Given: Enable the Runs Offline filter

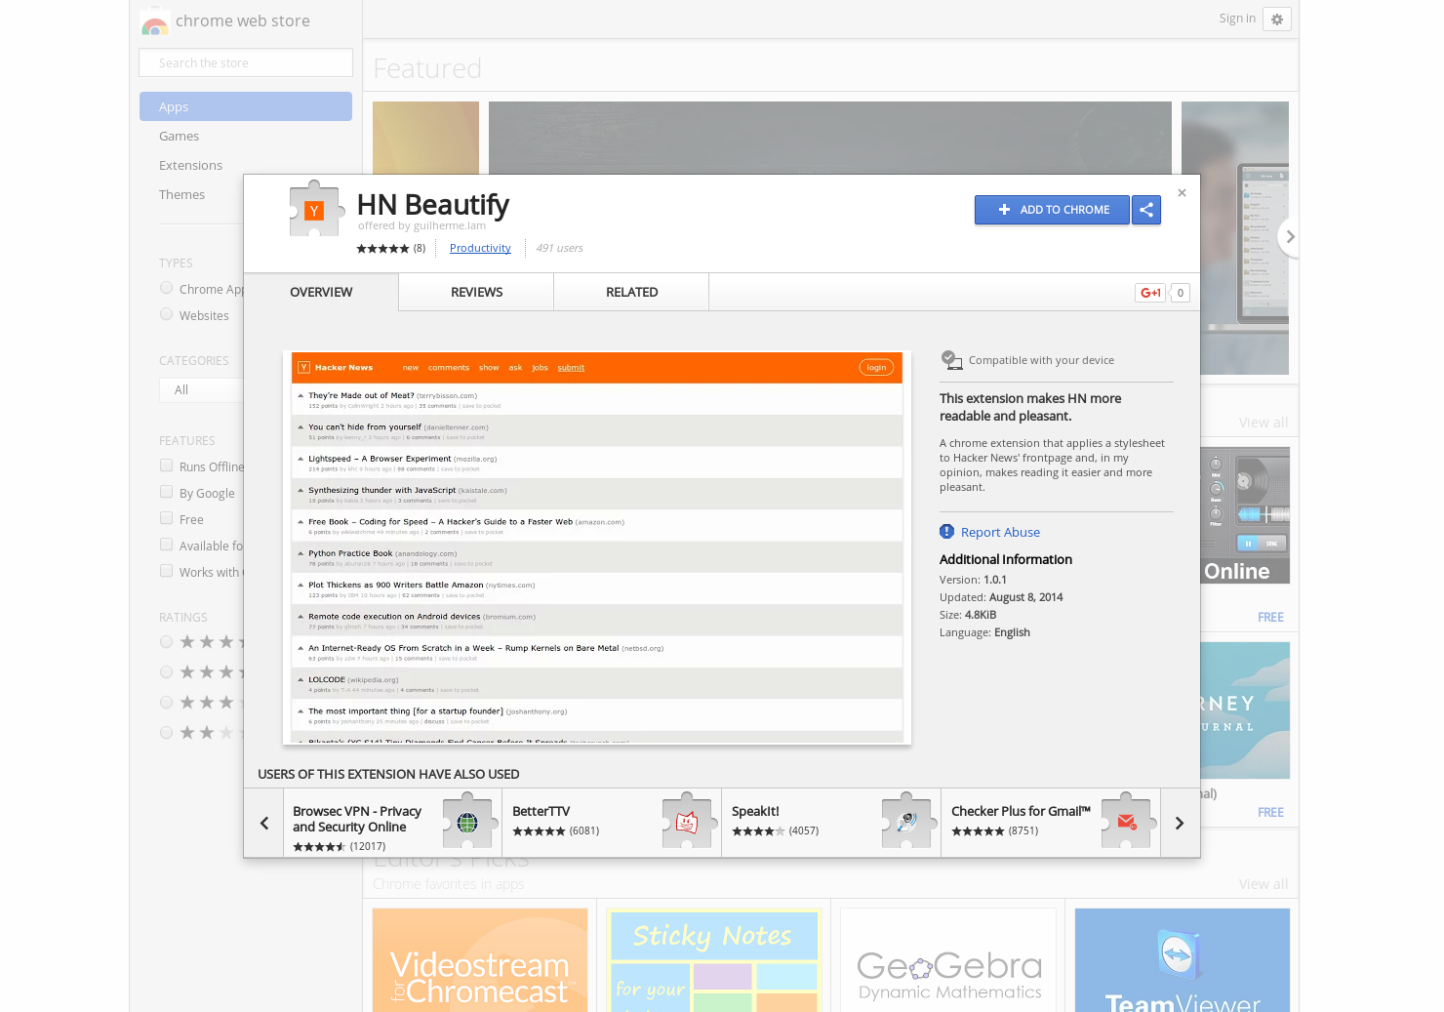Looking at the screenshot, I should point(166,466).
